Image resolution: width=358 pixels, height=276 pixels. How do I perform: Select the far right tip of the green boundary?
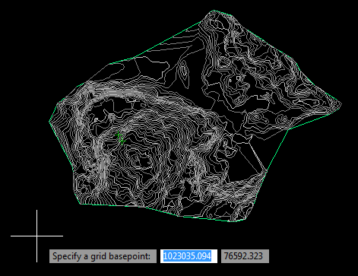coord(341,104)
